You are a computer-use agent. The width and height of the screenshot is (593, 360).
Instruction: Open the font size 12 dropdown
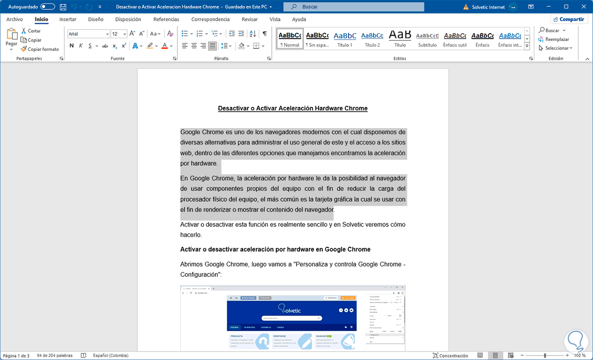tap(124, 34)
